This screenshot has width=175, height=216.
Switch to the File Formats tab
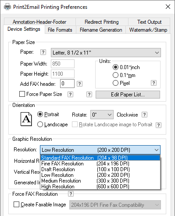(60, 30)
